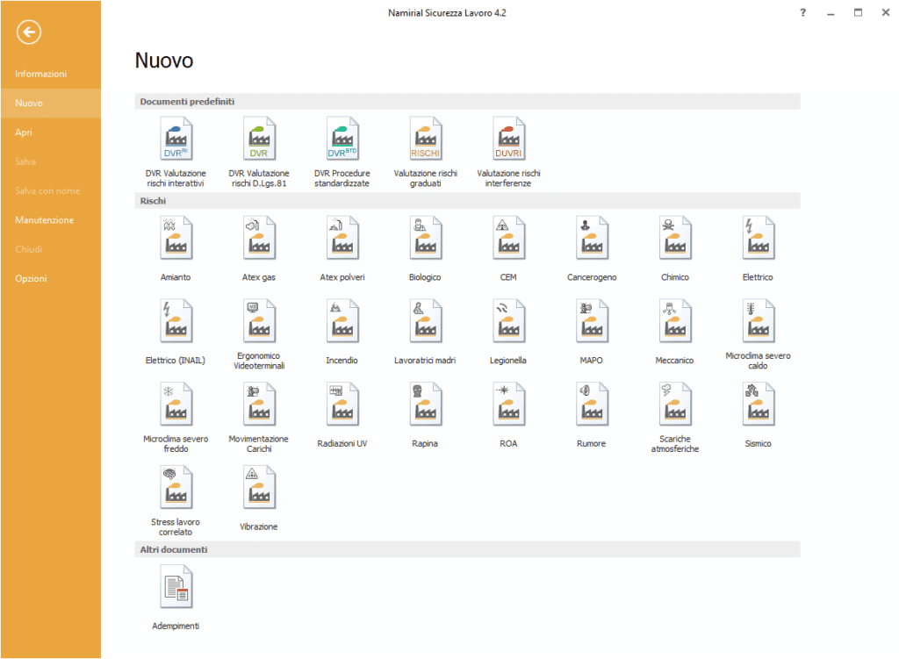Select the Vibrazione risk icon
The width and height of the screenshot is (899, 659).
coord(259,487)
